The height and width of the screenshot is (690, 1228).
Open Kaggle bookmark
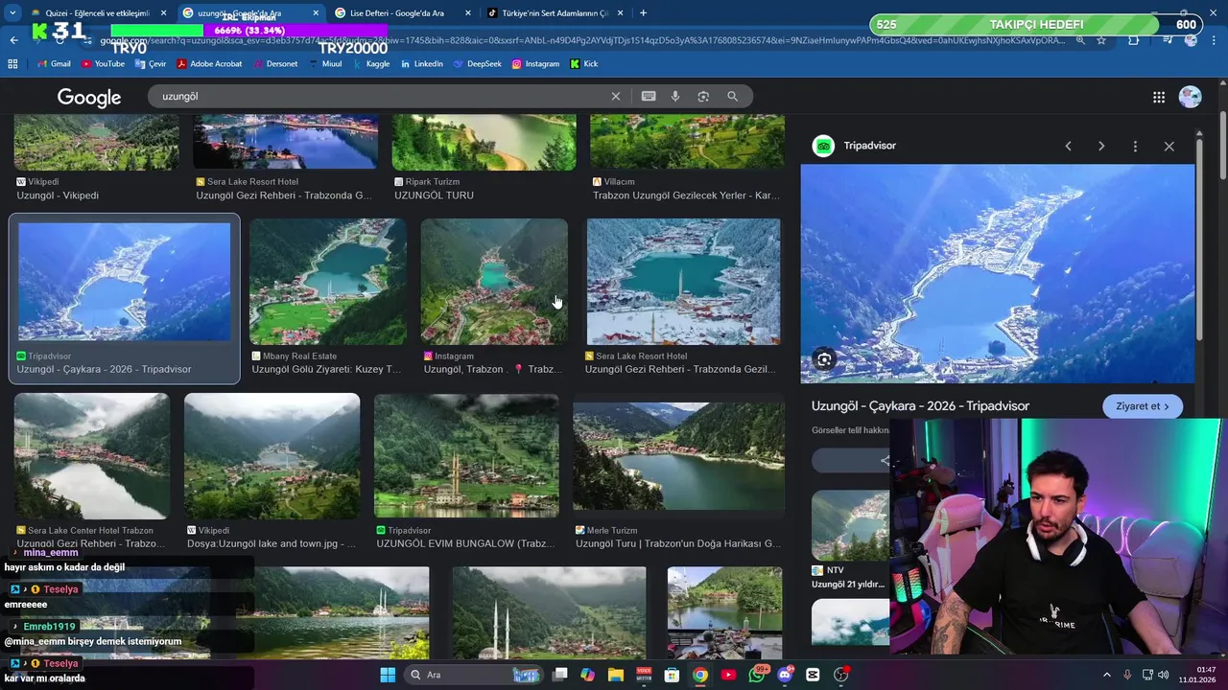[x=370, y=63]
